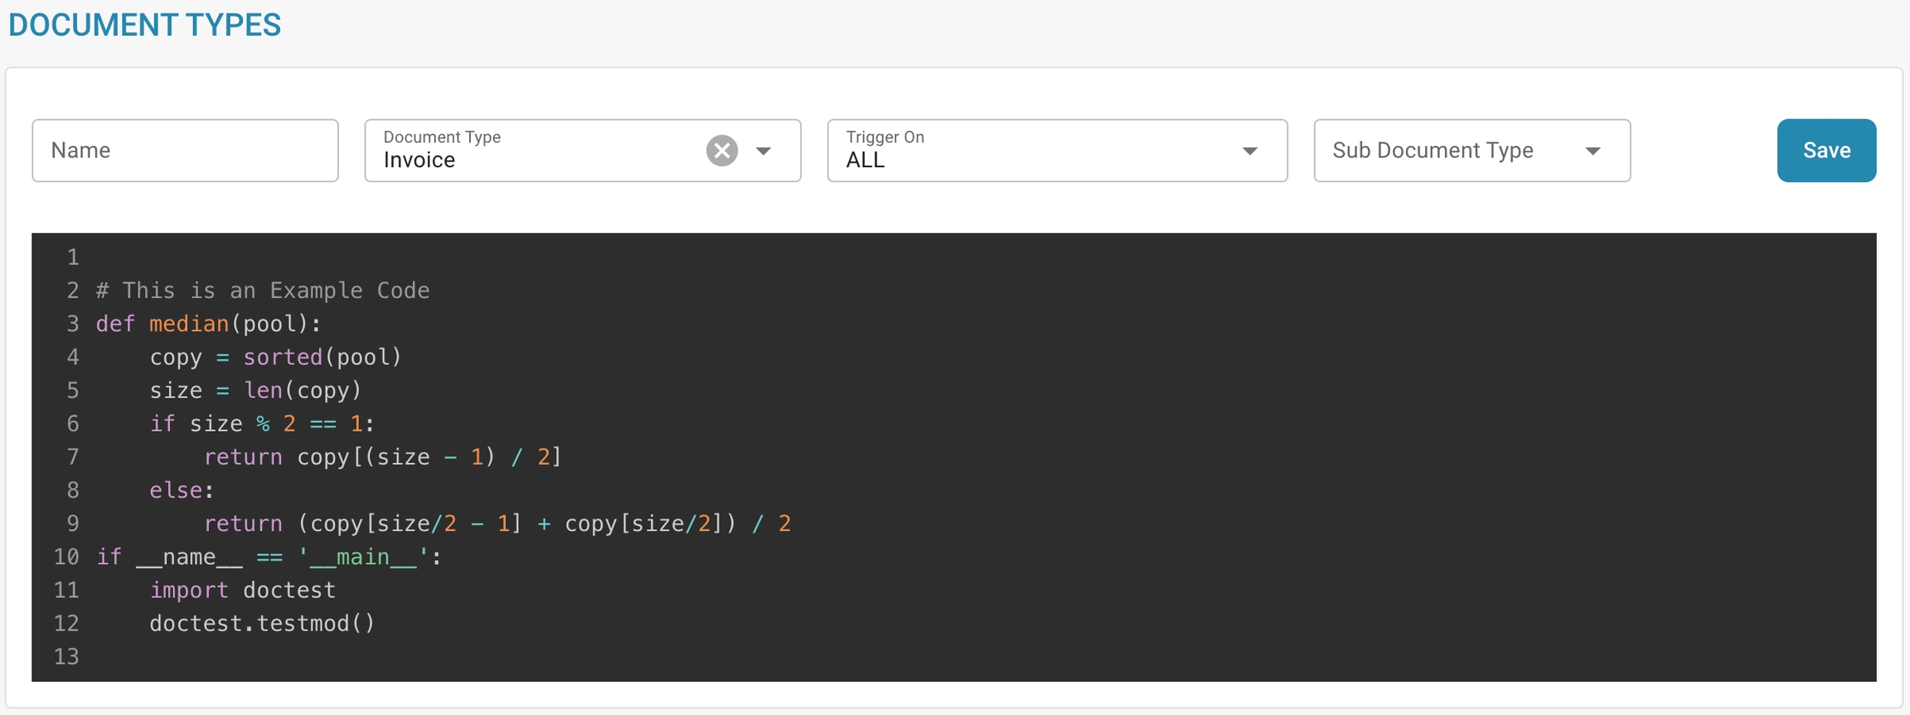The height and width of the screenshot is (715, 1910).
Task: Click the Save button
Action: coord(1825,151)
